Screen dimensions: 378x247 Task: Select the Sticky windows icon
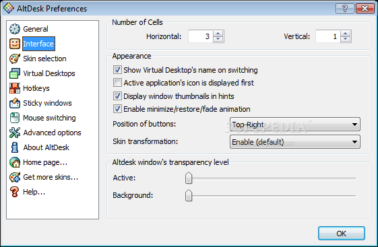15,103
